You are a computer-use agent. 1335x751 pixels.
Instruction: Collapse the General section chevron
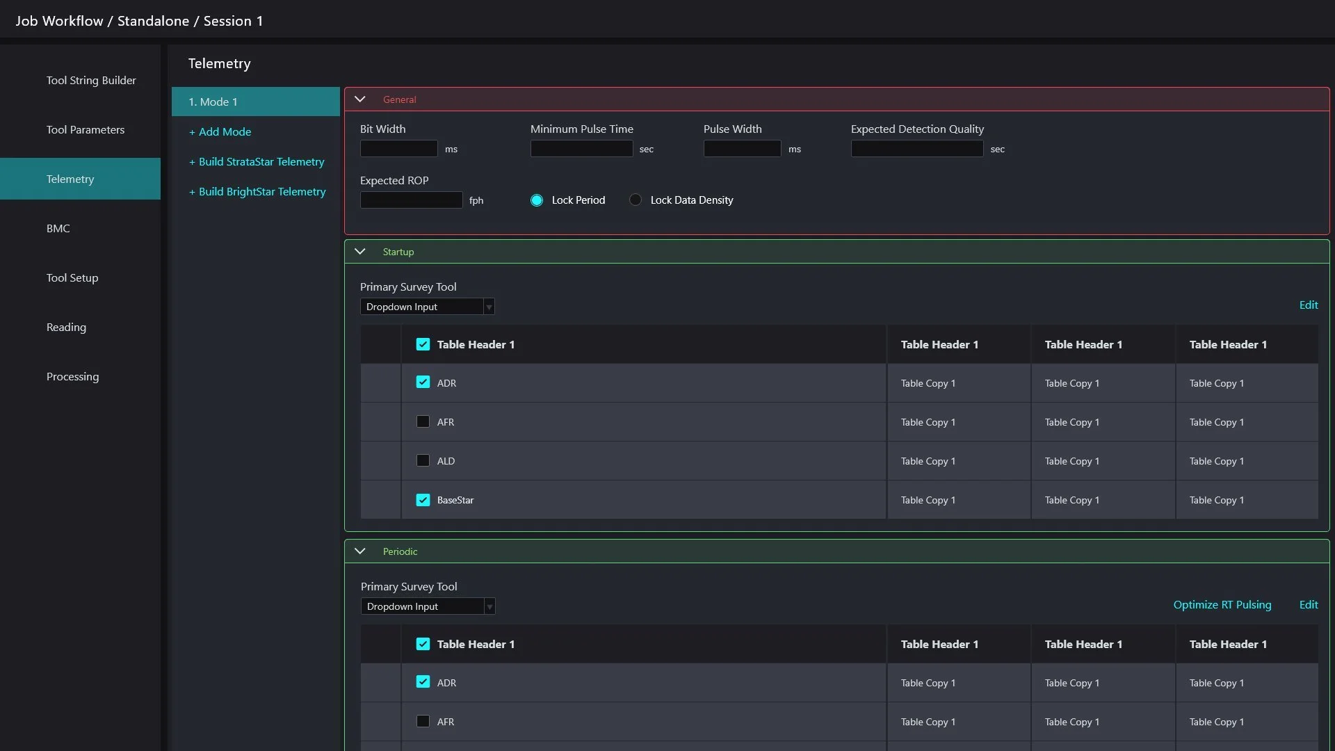click(360, 99)
